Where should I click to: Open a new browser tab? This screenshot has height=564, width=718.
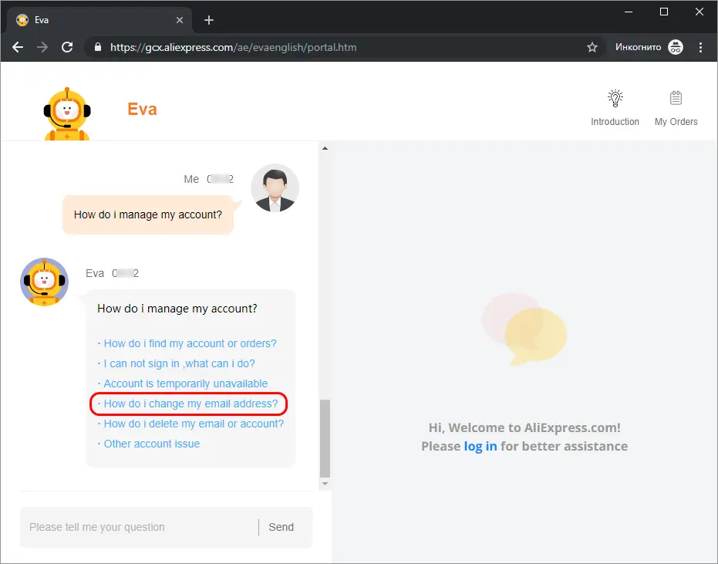pyautogui.click(x=209, y=20)
